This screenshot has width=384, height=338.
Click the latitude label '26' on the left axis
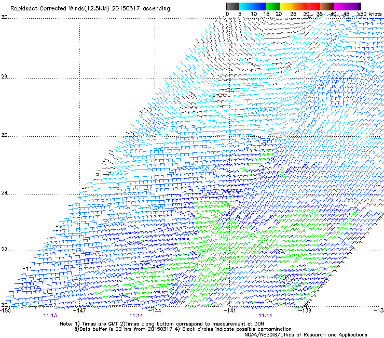[x=4, y=135]
